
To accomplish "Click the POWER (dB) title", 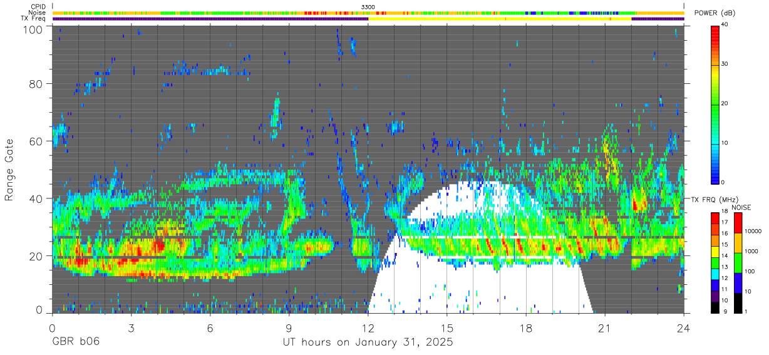I will (716, 13).
